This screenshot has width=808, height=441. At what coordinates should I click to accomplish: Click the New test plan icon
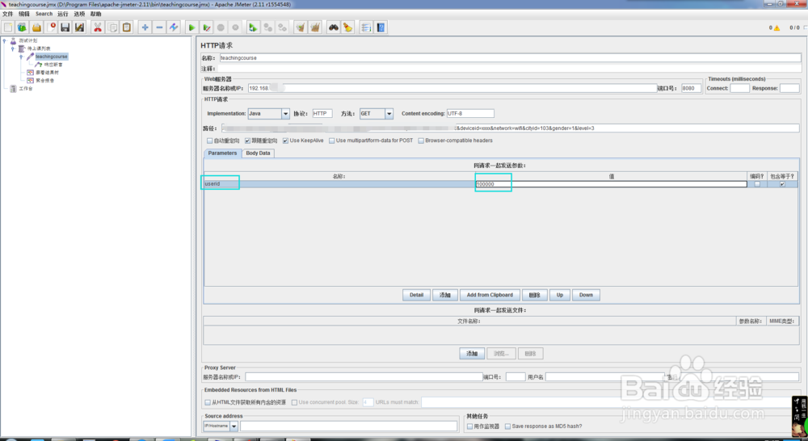tap(8, 27)
